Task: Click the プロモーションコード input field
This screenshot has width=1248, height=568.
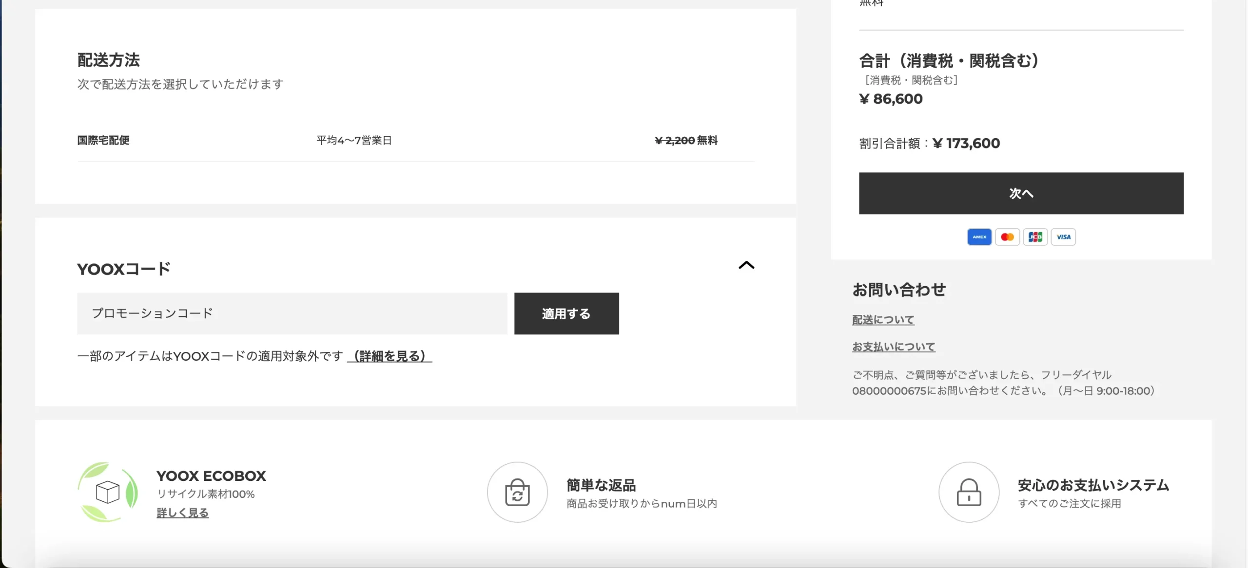Action: point(292,313)
